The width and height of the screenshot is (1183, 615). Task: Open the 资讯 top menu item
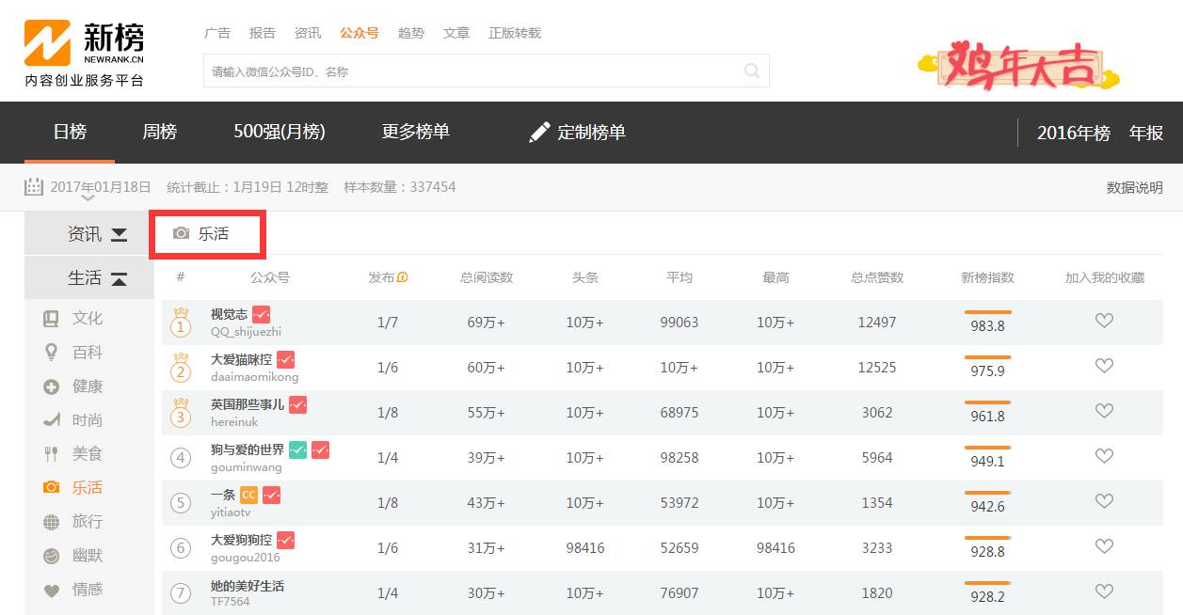click(308, 33)
